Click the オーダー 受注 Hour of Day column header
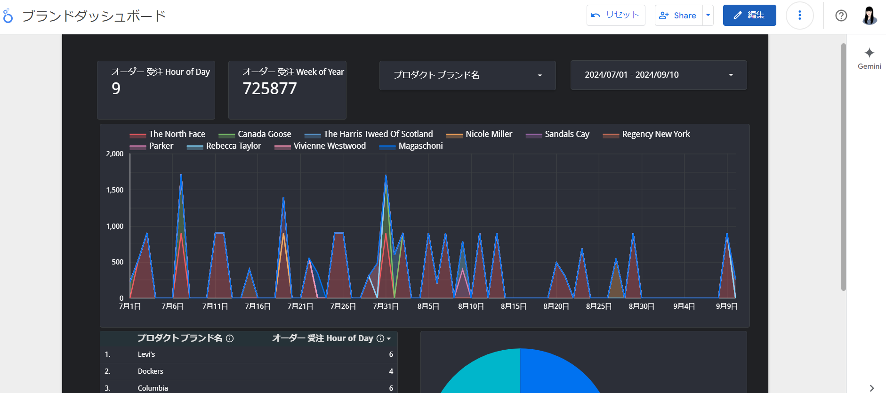The image size is (886, 393). (x=322, y=338)
